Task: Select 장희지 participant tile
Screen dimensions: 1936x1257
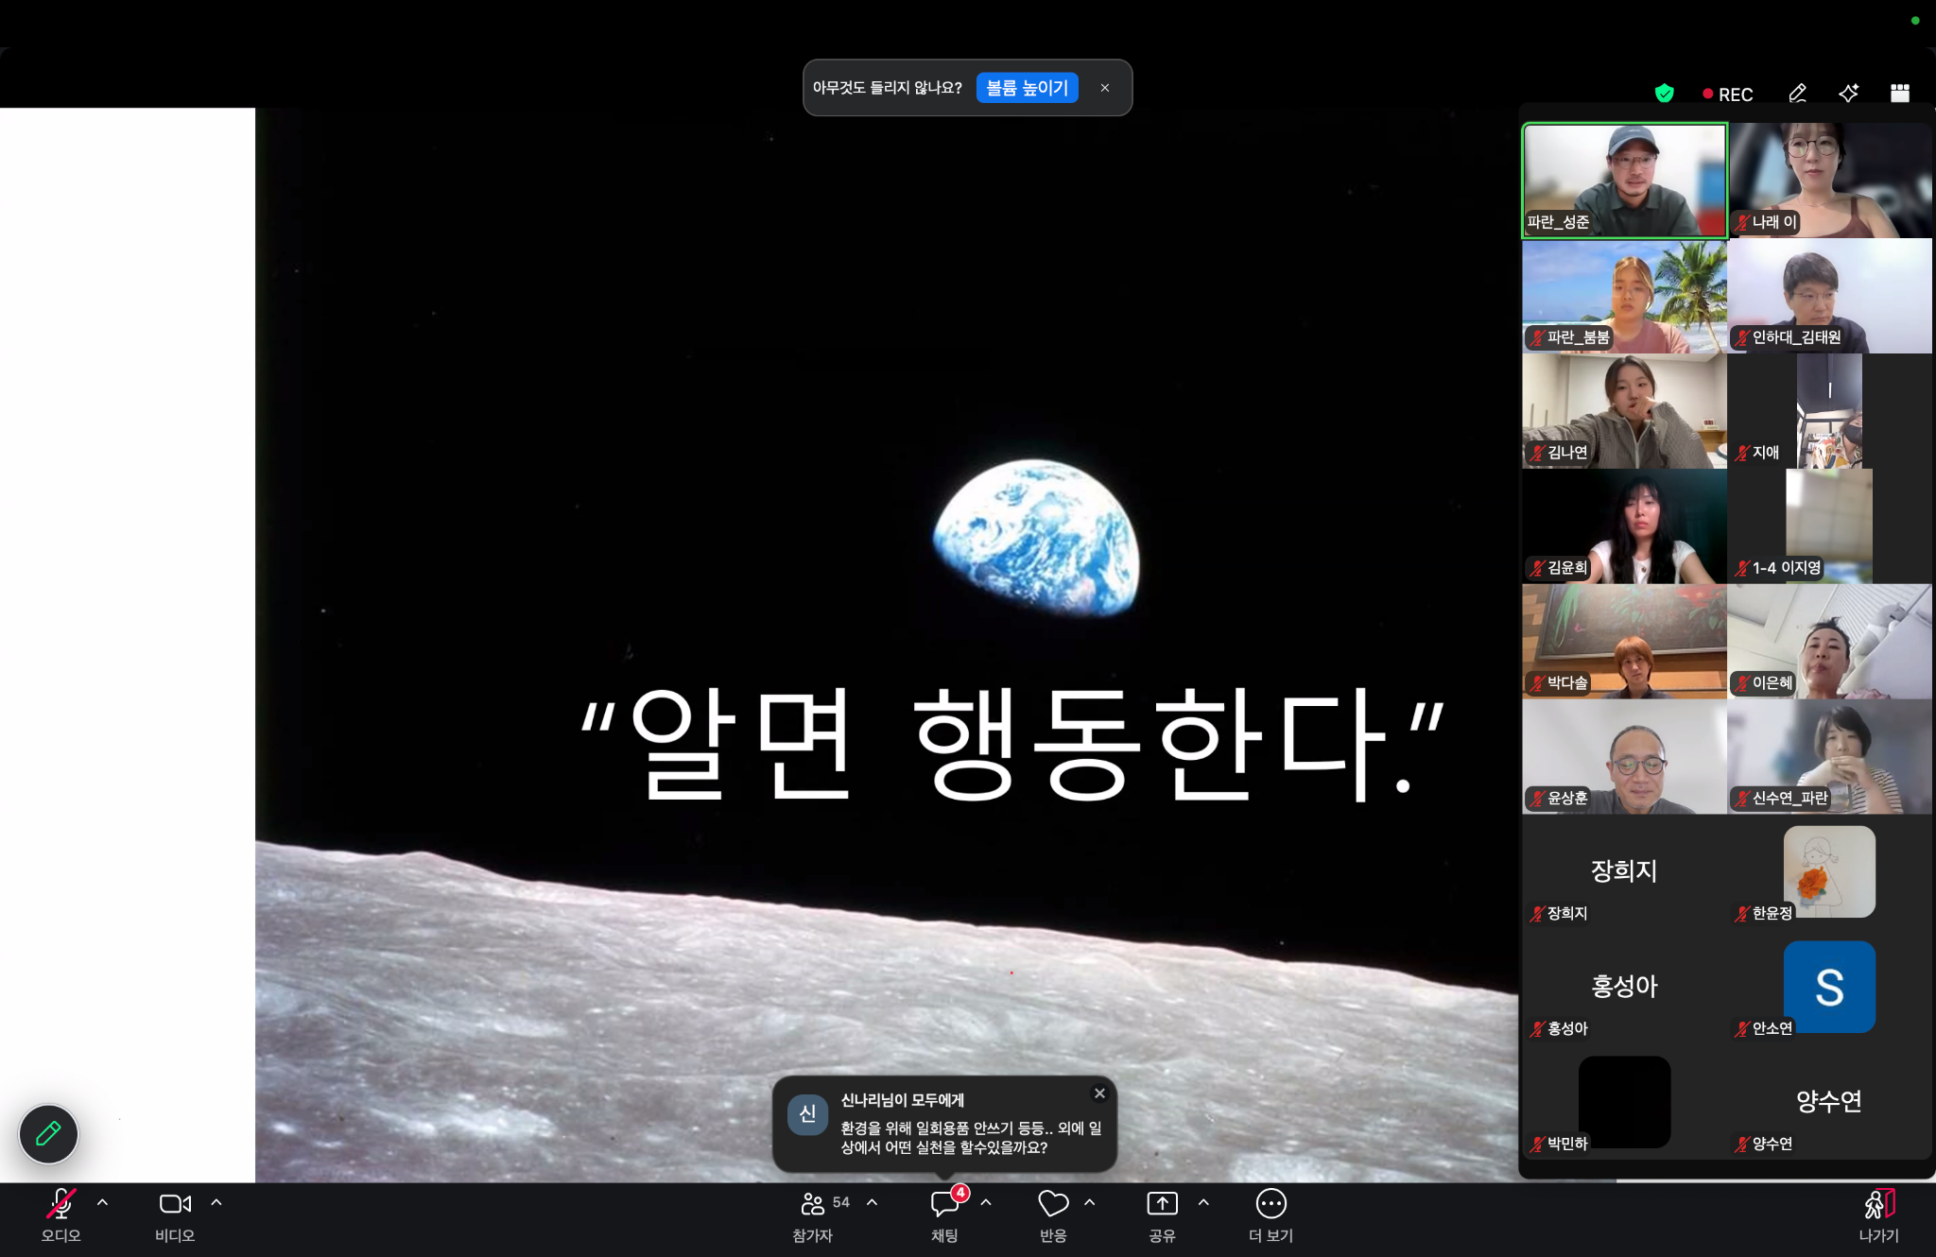Action: point(1624,872)
